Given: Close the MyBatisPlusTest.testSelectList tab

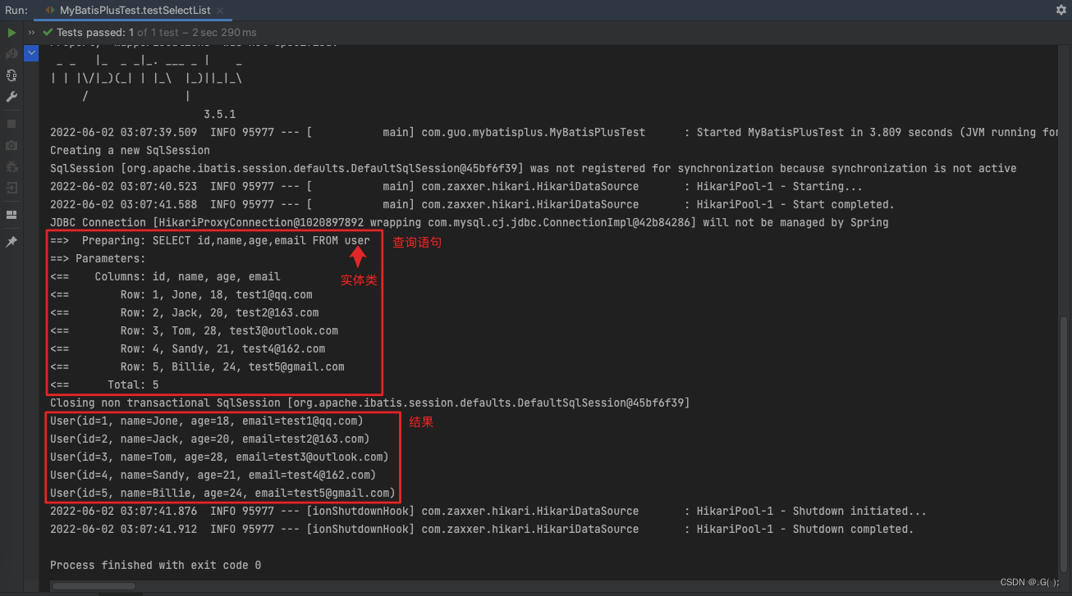Looking at the screenshot, I should click(222, 11).
